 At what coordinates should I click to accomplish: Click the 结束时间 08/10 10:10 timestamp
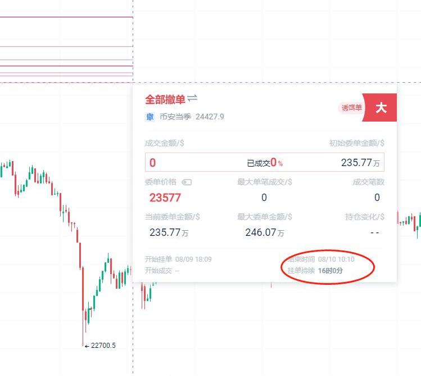[321, 259]
